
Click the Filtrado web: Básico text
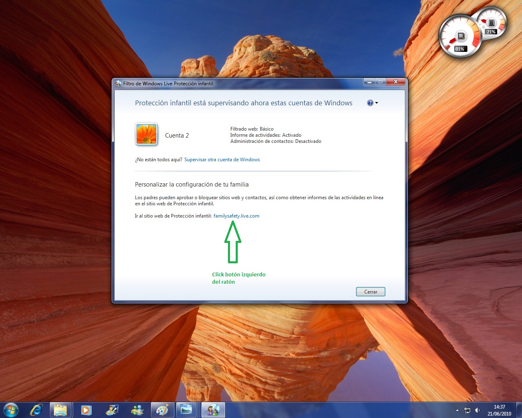click(252, 129)
